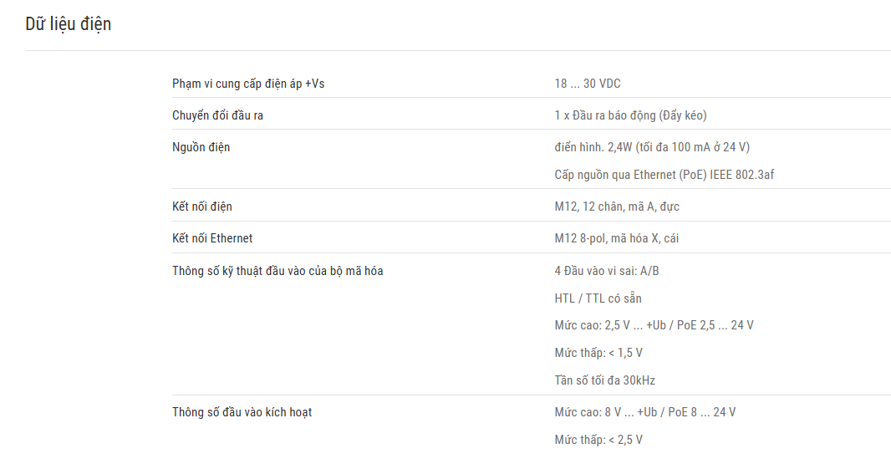Click the 'HTL / TTL có sẵn' line

pos(598,298)
